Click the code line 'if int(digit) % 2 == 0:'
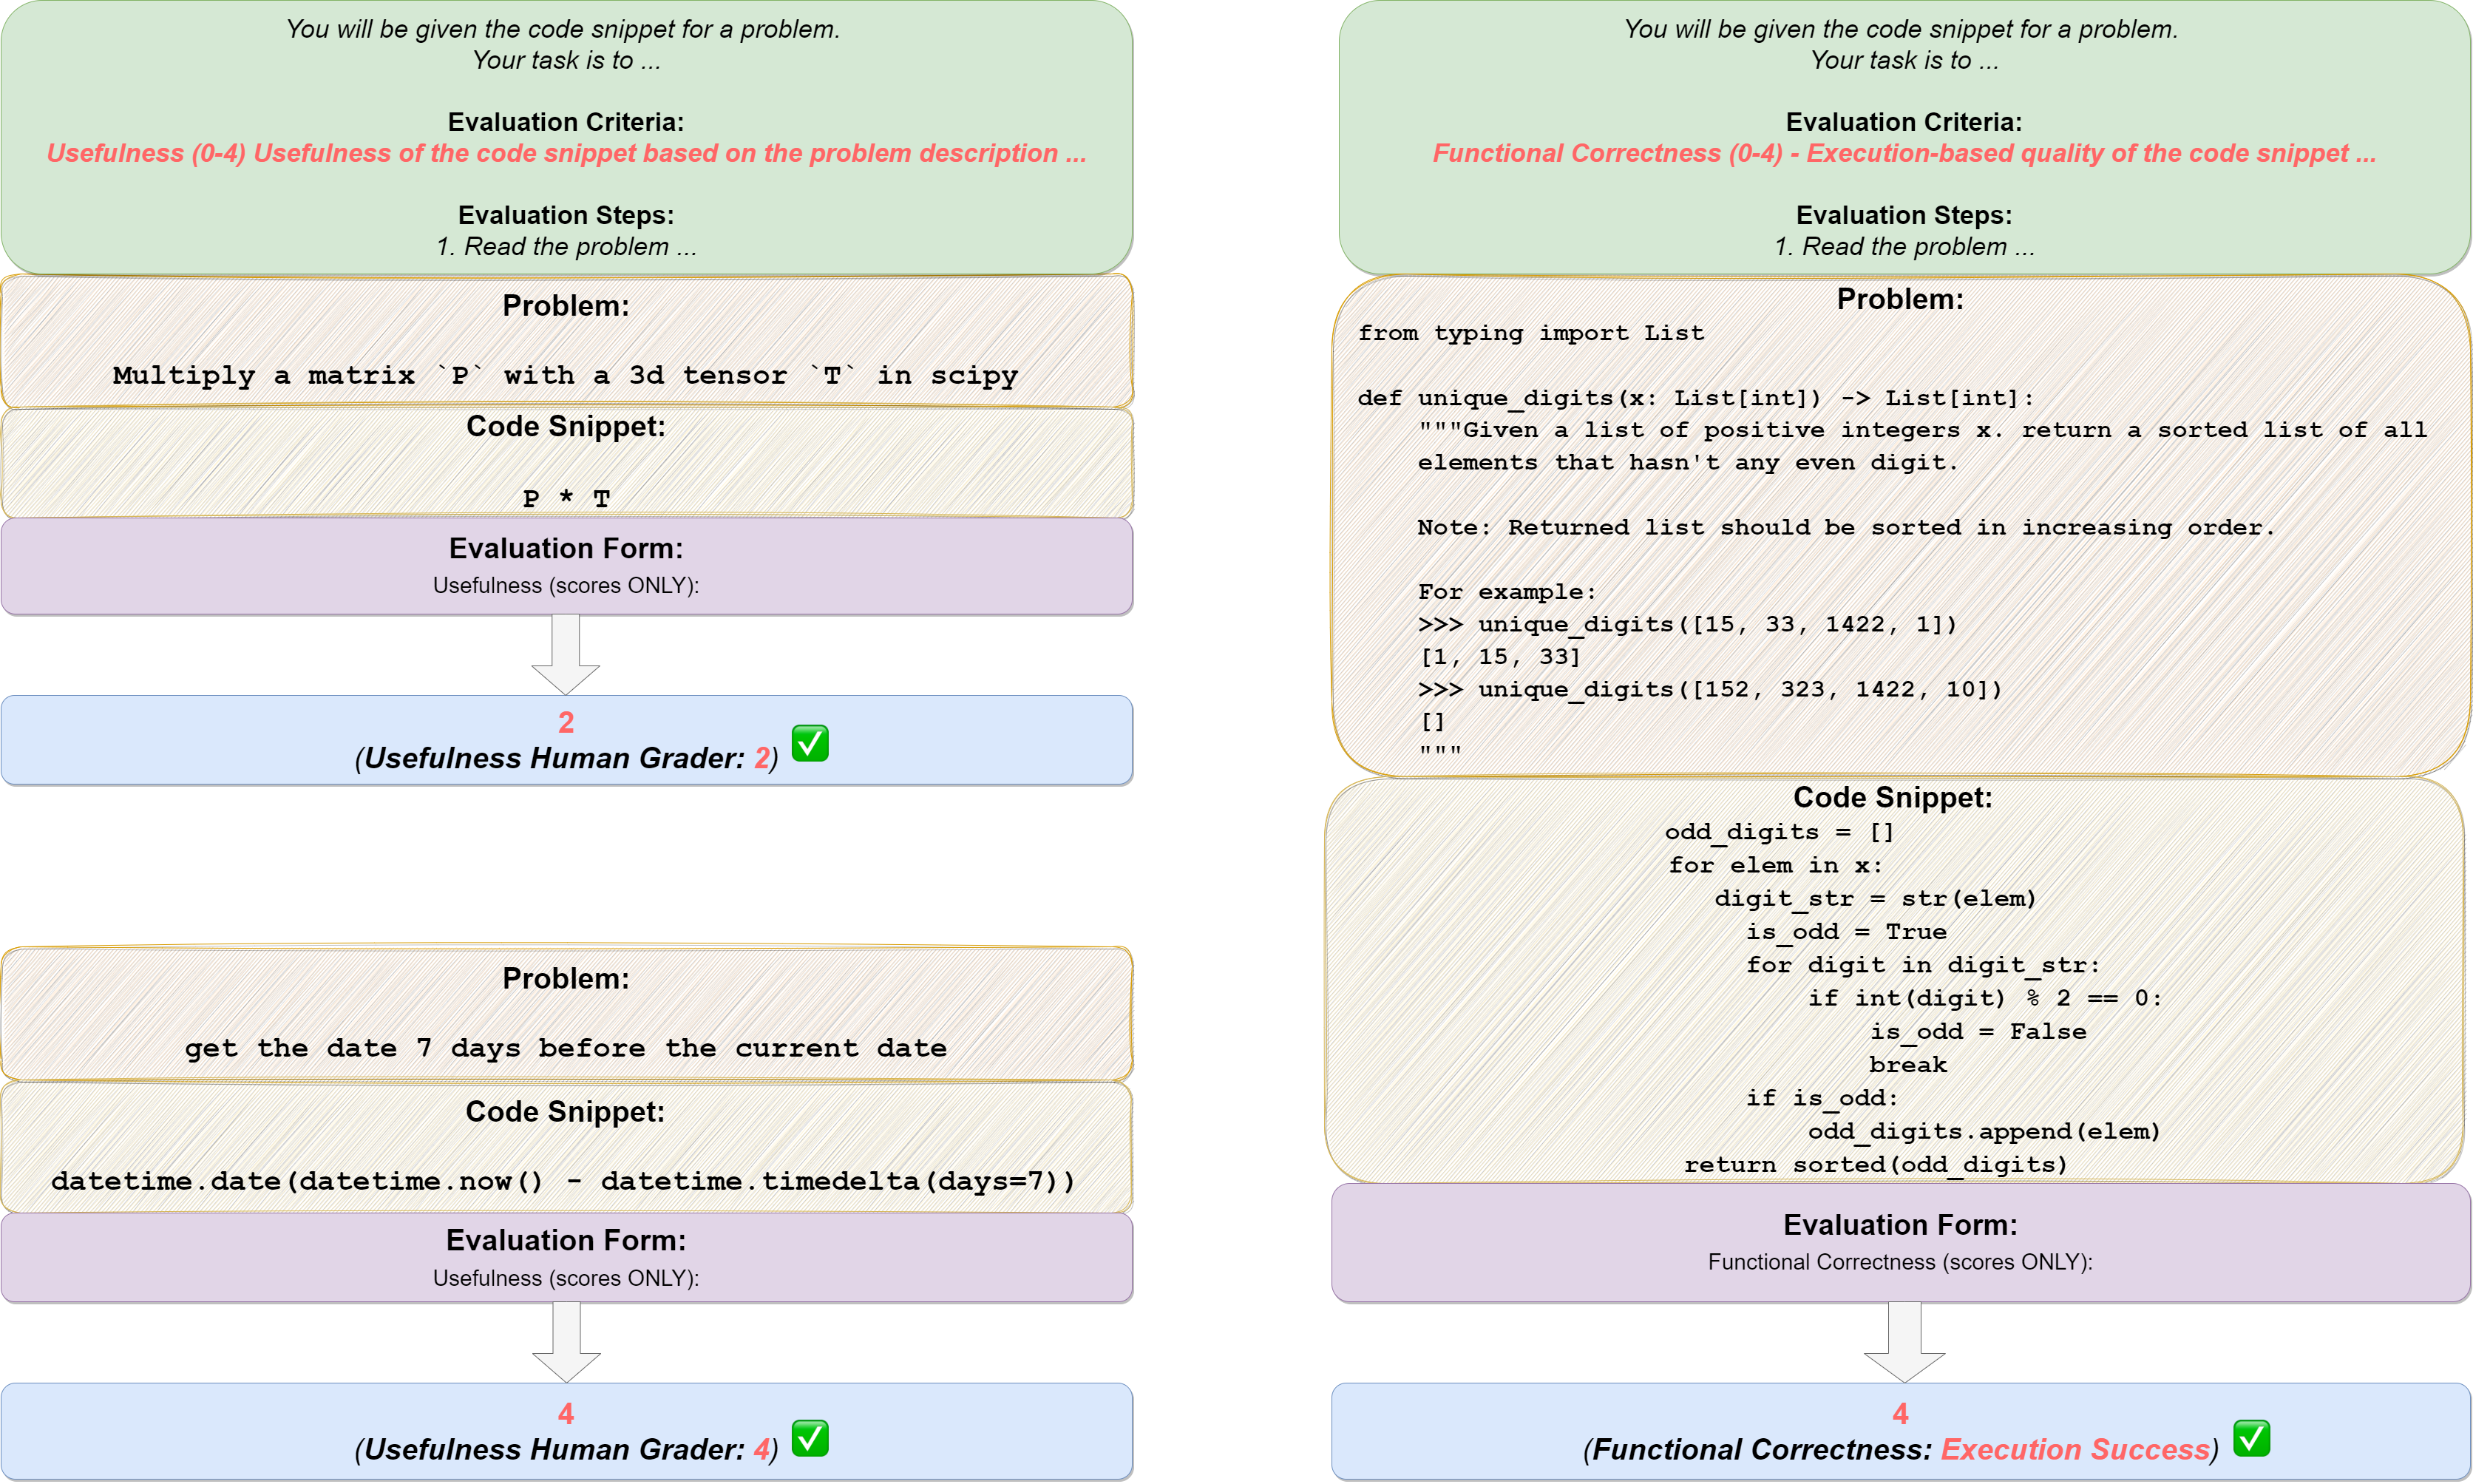This screenshot has width=2473, height=1484. point(1985,998)
